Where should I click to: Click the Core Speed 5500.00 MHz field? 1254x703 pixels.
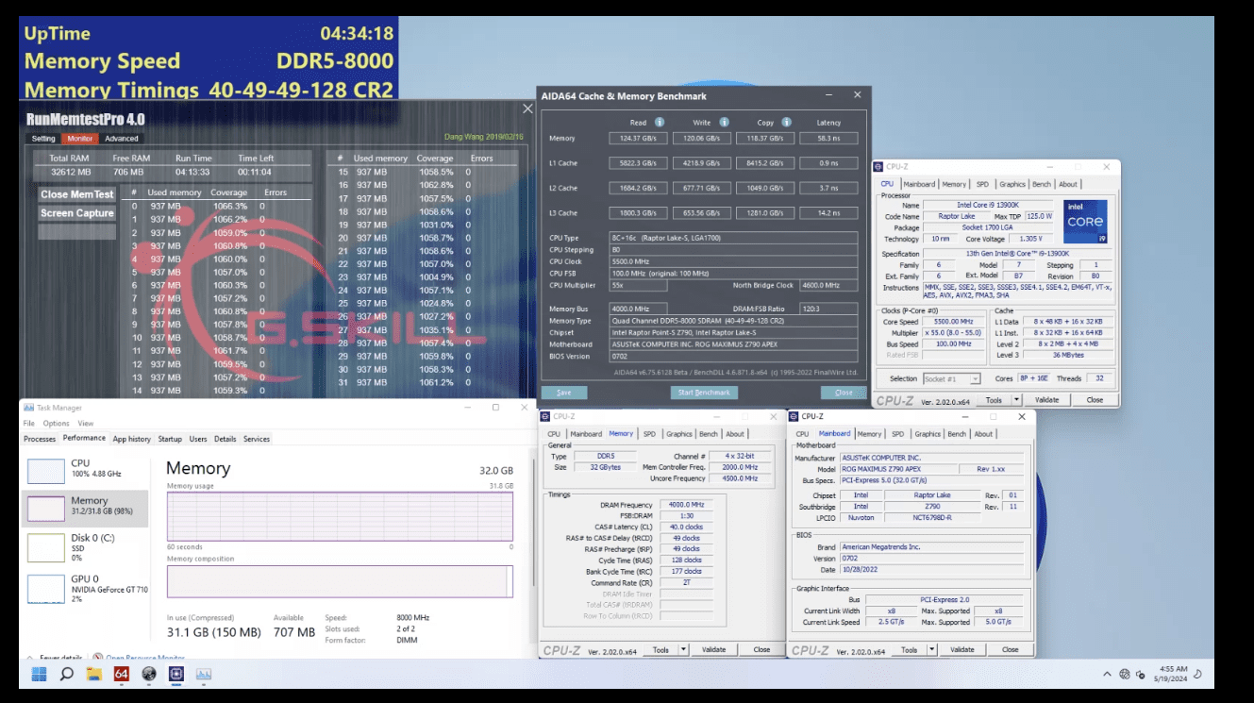[951, 322]
